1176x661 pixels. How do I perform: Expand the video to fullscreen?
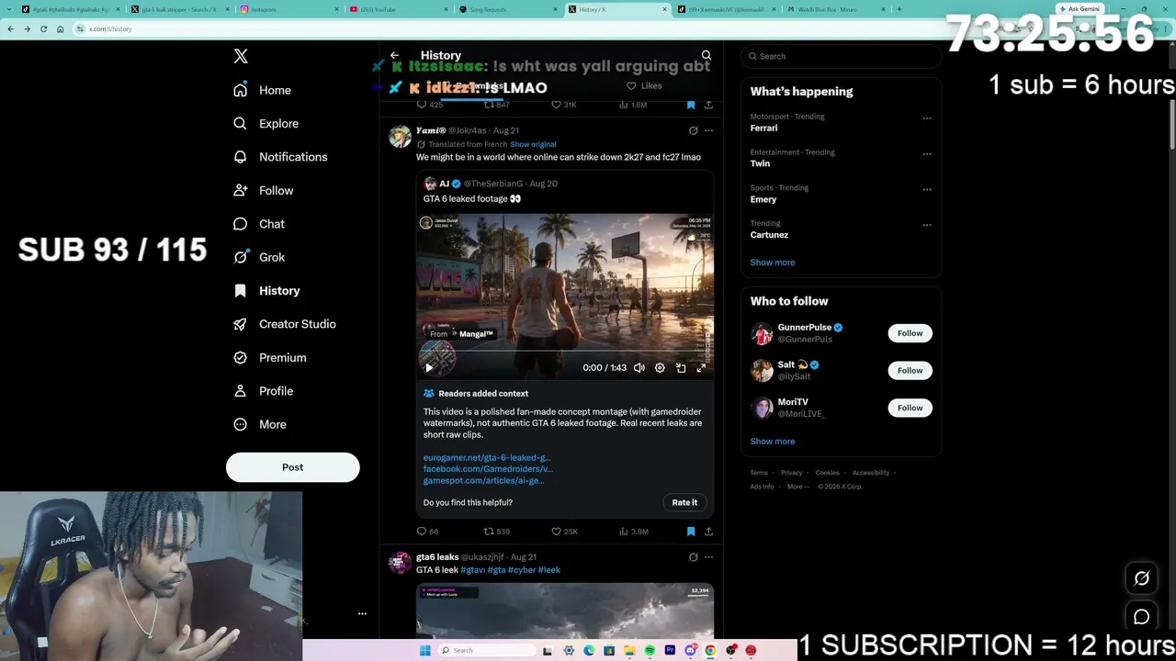coord(701,367)
